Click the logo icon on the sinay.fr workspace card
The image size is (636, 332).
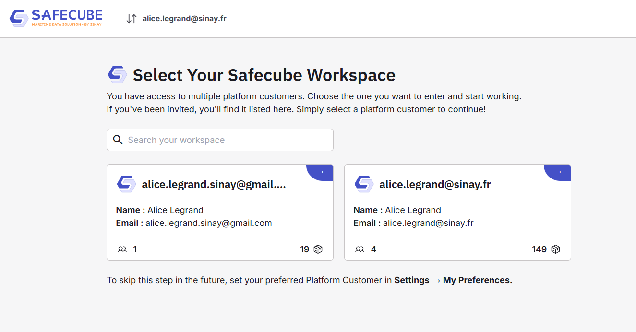364,184
